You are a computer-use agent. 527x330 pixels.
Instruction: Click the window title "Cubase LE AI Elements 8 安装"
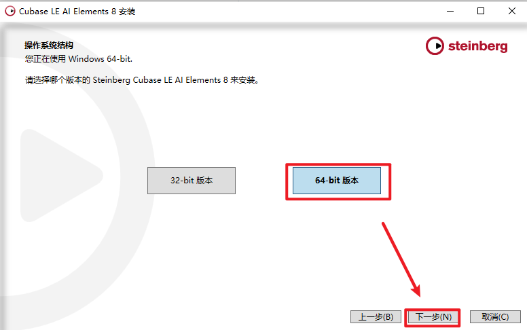coord(77,12)
